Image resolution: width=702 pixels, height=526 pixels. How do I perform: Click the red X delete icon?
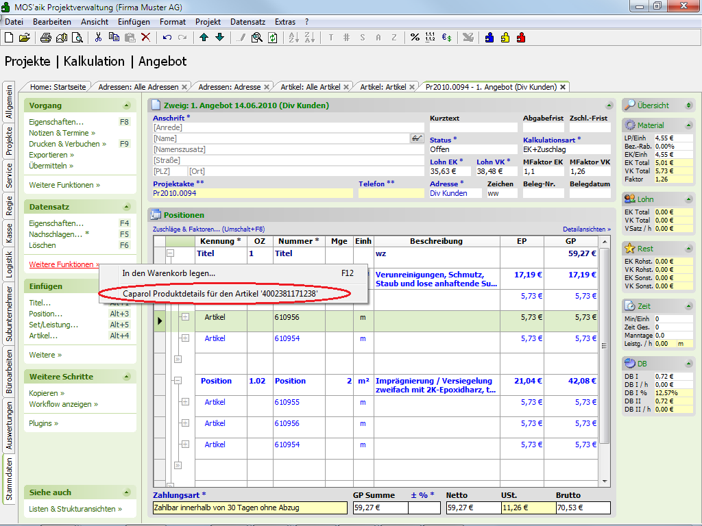pos(145,37)
